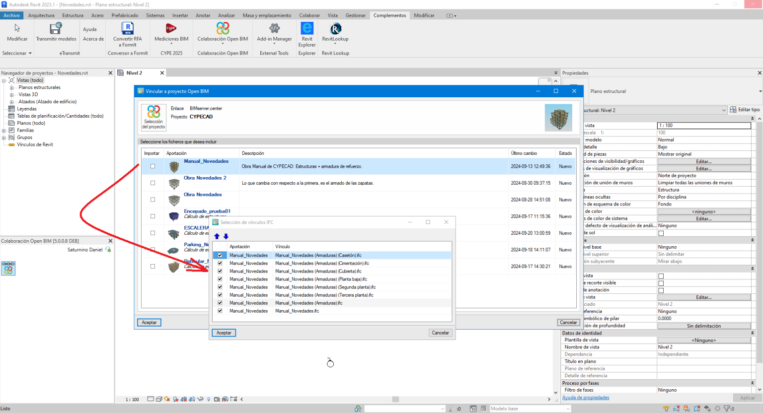Open Ayuda de propiedades link

point(586,398)
